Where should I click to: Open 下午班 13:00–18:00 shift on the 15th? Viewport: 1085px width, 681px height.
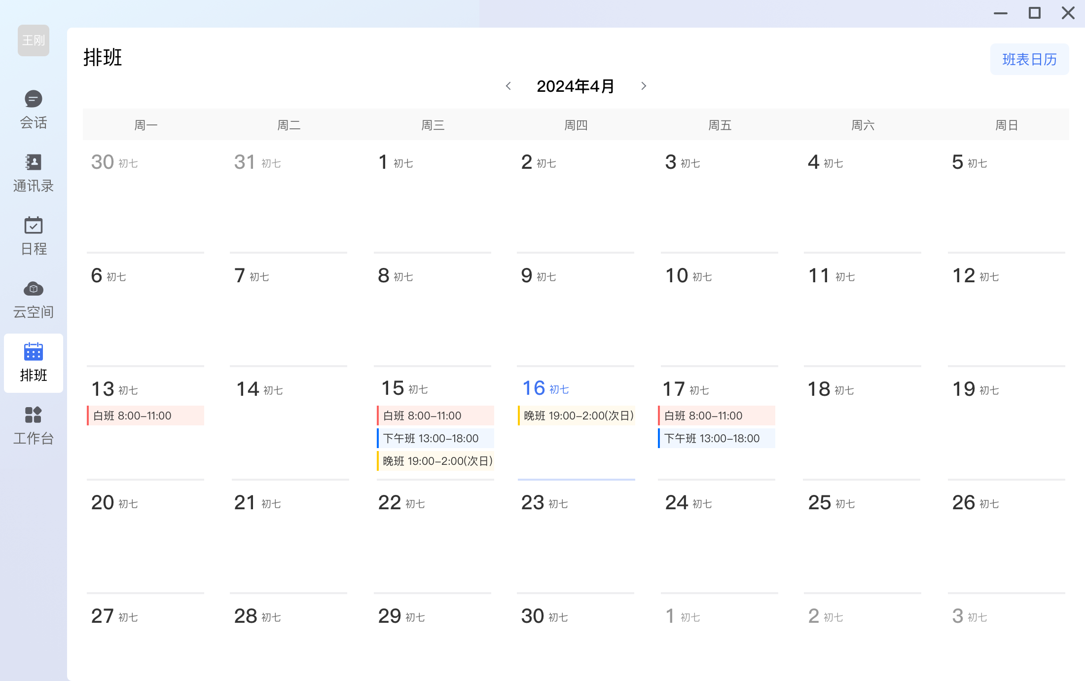(x=435, y=438)
